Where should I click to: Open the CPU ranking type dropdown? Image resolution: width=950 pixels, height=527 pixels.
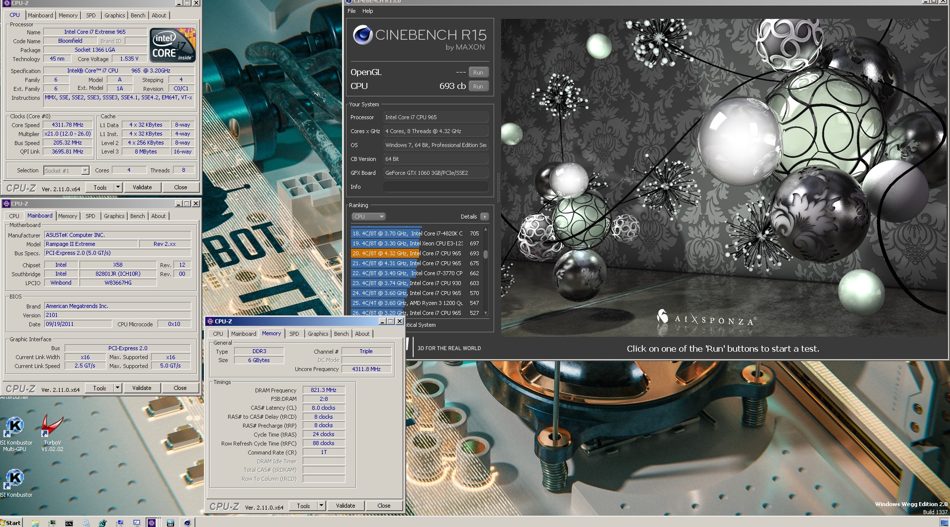[x=368, y=217]
